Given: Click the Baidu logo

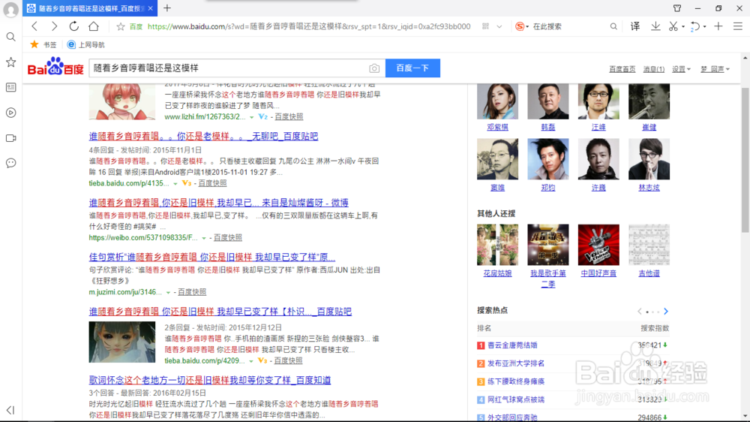Looking at the screenshot, I should coord(55,67).
